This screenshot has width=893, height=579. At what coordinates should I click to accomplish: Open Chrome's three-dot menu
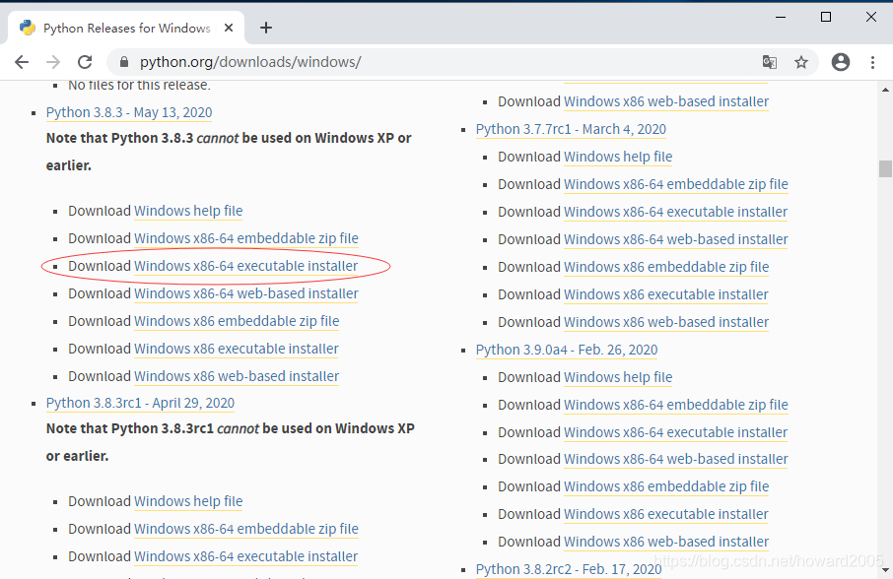pos(872,62)
